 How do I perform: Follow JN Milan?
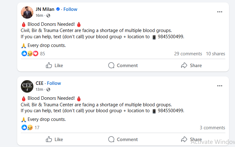coord(70,9)
